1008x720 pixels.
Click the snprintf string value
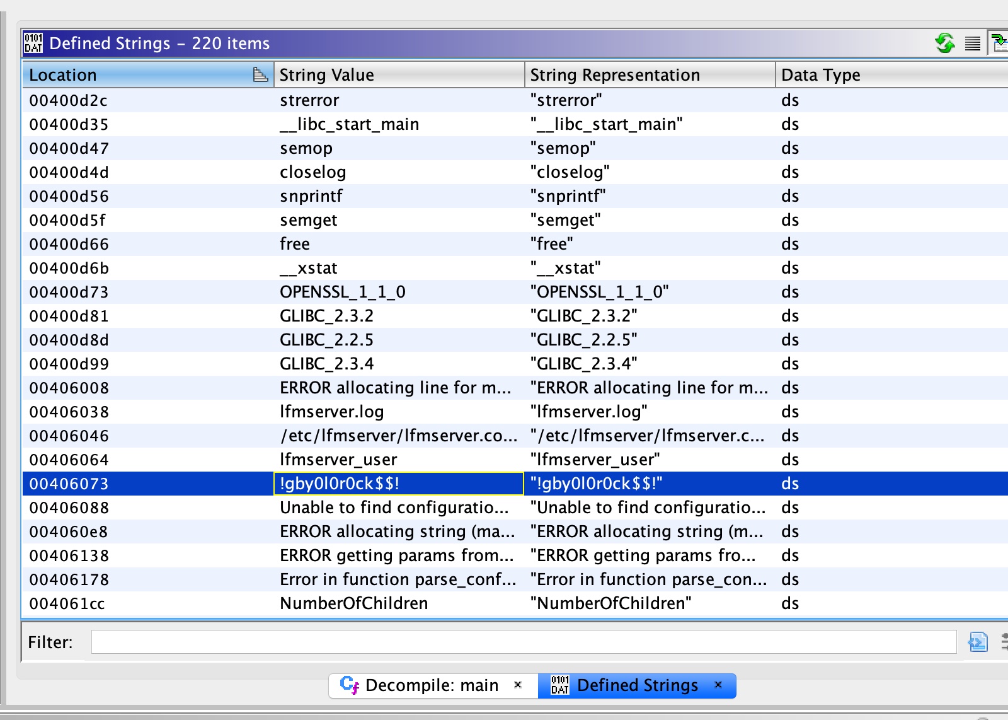tap(399, 196)
